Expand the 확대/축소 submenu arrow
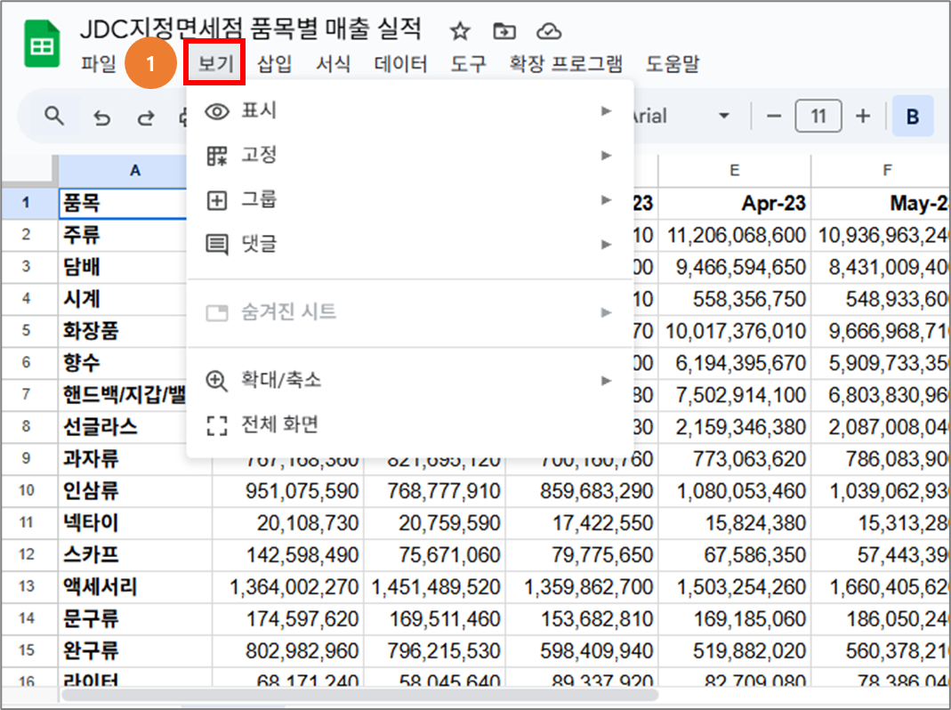Screen dimensions: 951x710 point(606,381)
